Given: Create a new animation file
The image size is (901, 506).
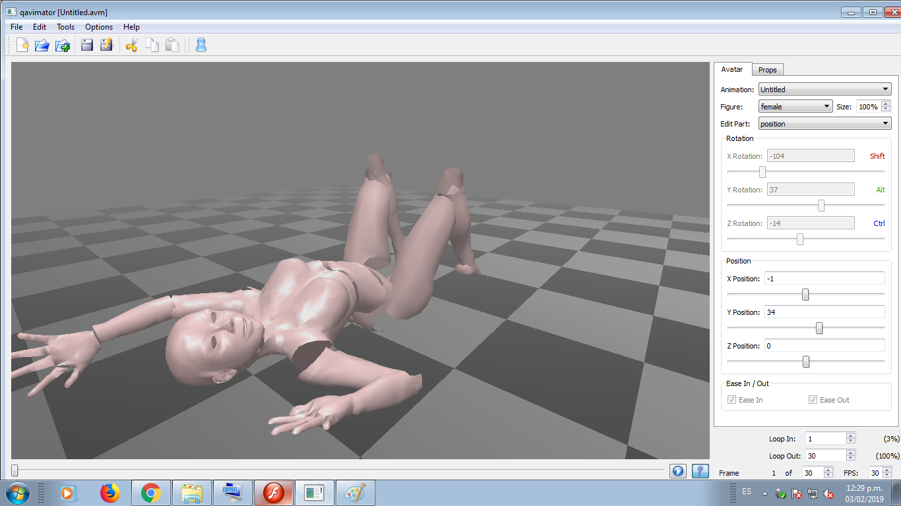Looking at the screenshot, I should point(22,45).
